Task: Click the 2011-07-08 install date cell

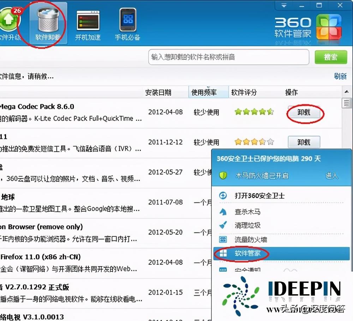Action: (x=165, y=202)
